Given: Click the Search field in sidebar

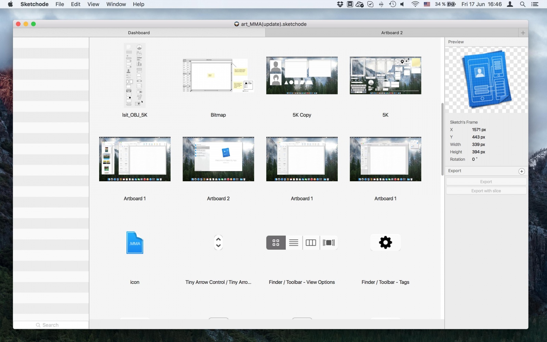Looking at the screenshot, I should (51, 325).
